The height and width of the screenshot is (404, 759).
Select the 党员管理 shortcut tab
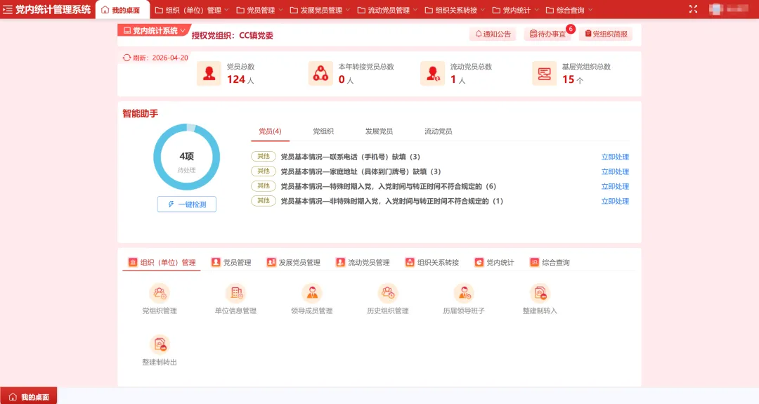point(231,262)
